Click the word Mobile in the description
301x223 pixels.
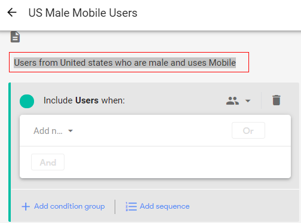click(222, 63)
